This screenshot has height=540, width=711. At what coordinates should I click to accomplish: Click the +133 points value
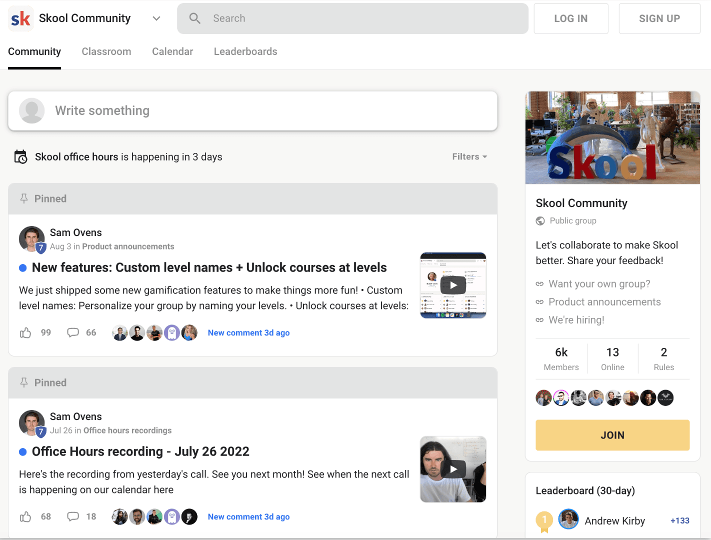(x=680, y=521)
